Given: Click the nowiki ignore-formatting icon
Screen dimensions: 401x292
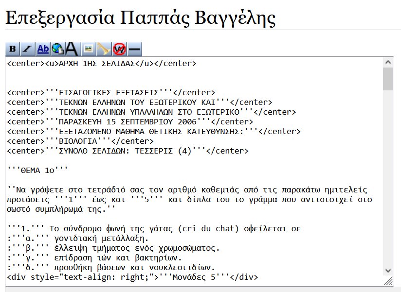Looking at the screenshot, I should click(119, 49).
